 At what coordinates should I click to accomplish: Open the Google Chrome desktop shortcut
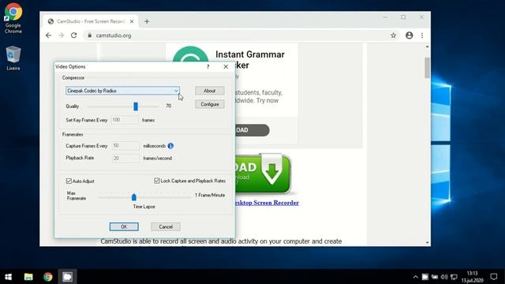pyautogui.click(x=13, y=18)
